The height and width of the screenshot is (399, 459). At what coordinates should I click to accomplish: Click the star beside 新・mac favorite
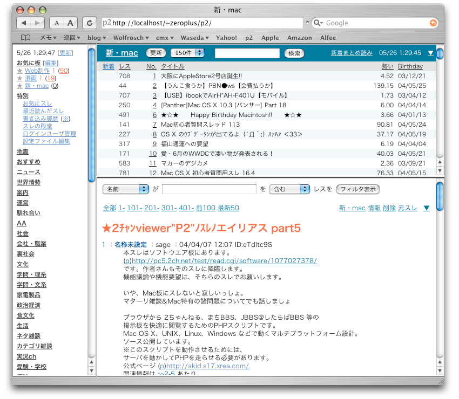point(19,86)
